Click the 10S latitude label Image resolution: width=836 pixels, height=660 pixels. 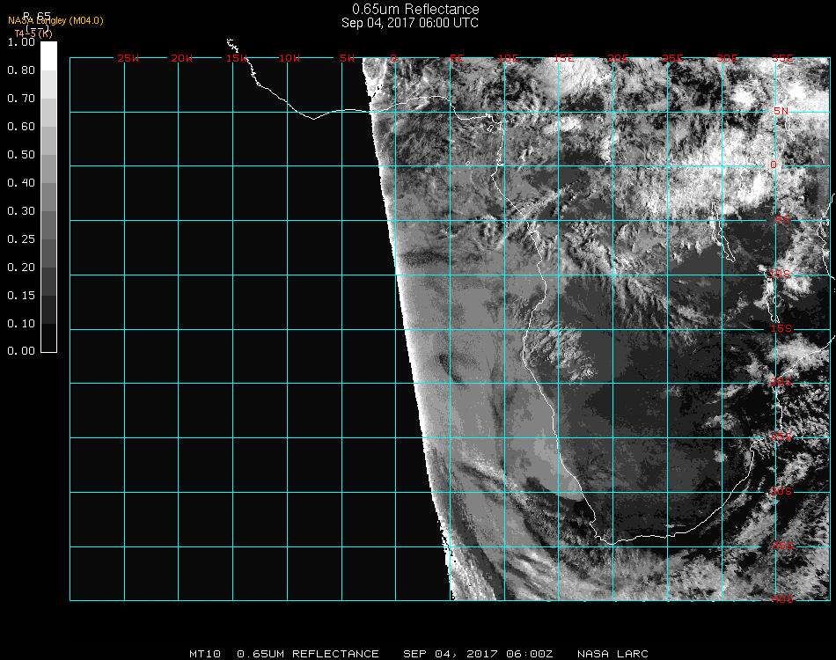tap(780, 274)
